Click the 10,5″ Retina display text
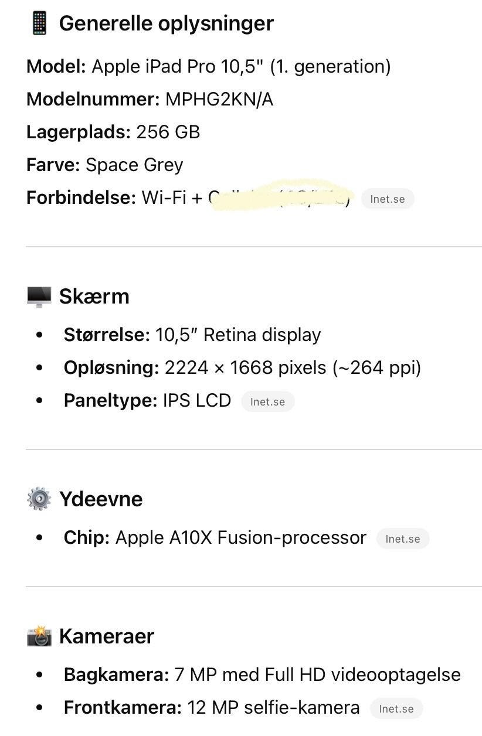 pos(237,335)
